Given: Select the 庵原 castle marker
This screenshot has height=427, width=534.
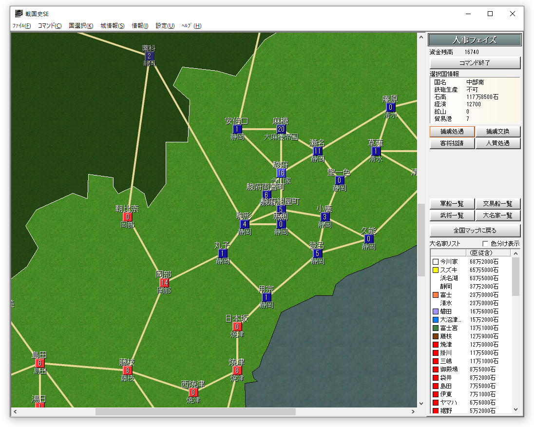Looking at the screenshot, I should [391, 107].
